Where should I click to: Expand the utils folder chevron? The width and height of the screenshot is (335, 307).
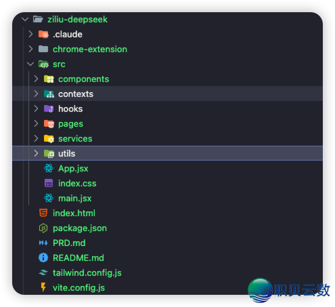click(x=36, y=154)
